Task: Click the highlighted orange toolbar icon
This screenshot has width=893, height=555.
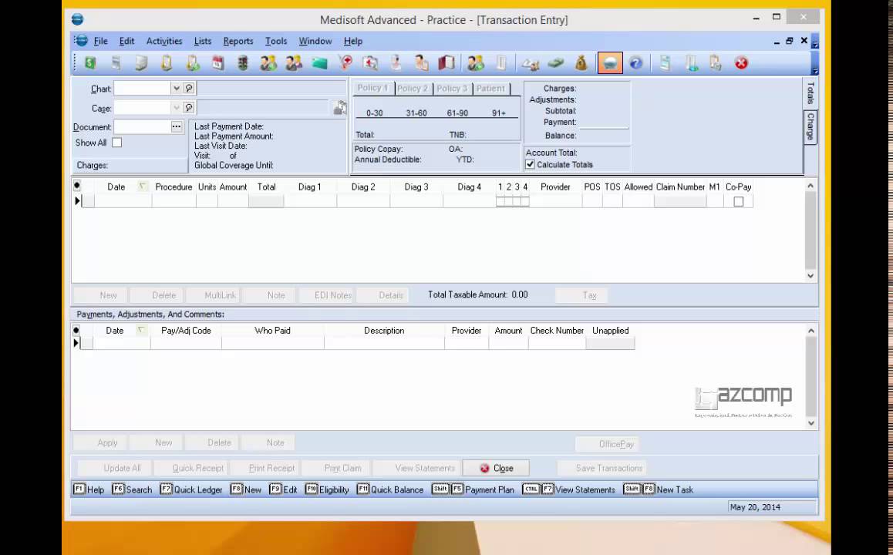Action: [610, 63]
